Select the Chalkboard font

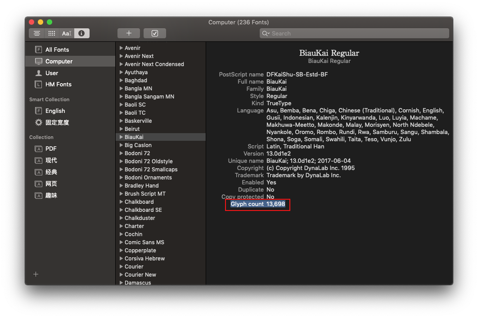[x=161, y=202]
